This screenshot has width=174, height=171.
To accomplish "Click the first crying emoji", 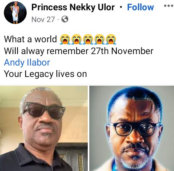I will pyautogui.click(x=65, y=39).
